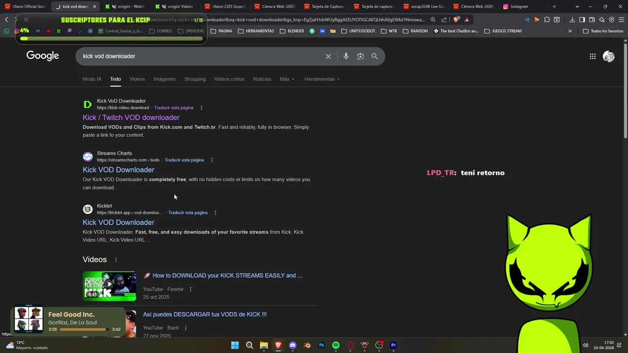Open Photoshop from the taskbar

tap(322, 345)
